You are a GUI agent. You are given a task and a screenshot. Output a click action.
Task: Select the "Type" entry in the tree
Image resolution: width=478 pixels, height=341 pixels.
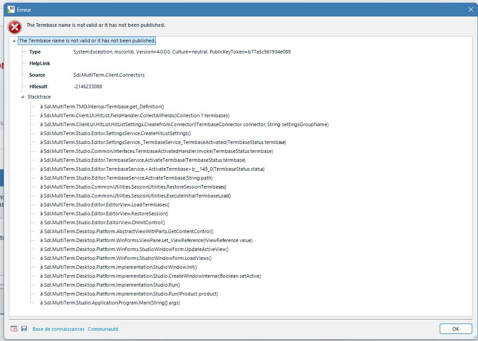35,52
